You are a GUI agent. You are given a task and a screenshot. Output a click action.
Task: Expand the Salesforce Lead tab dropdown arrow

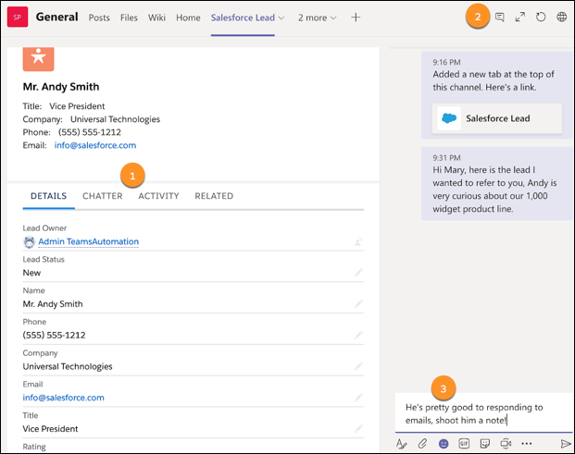281,18
